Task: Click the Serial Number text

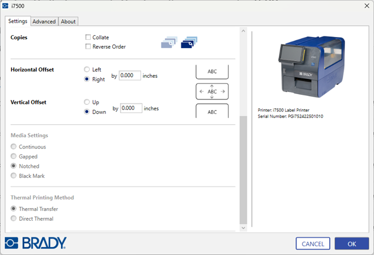Action: click(290, 116)
